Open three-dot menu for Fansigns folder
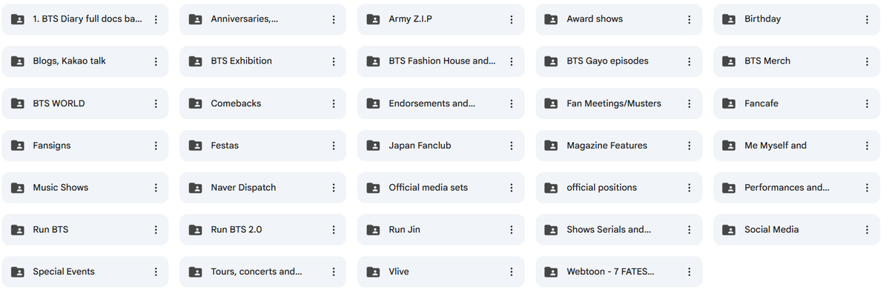The width and height of the screenshot is (889, 289). point(156,146)
